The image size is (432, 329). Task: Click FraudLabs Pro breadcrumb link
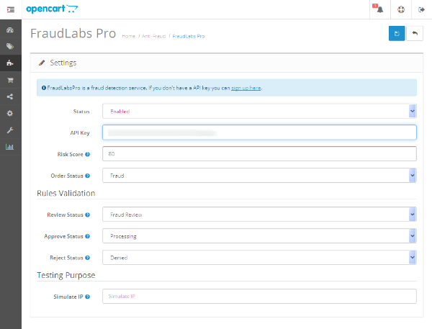point(189,36)
